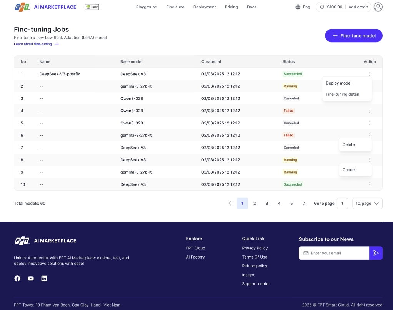
Task: Jump to page 3 in pagination
Action: coord(267,204)
